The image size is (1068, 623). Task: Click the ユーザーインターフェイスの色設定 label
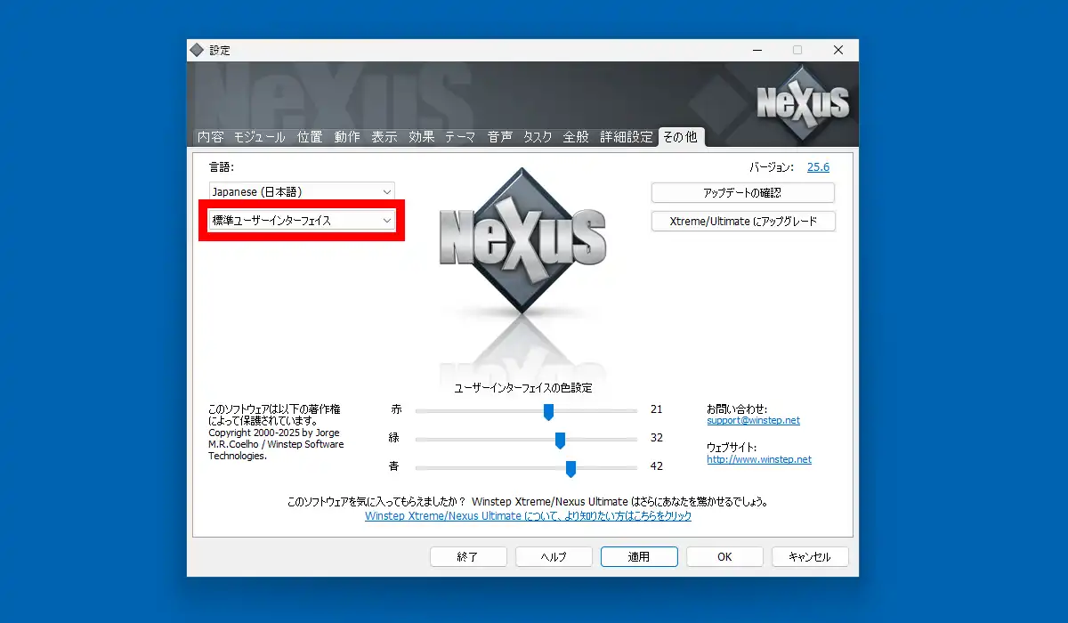pos(523,388)
